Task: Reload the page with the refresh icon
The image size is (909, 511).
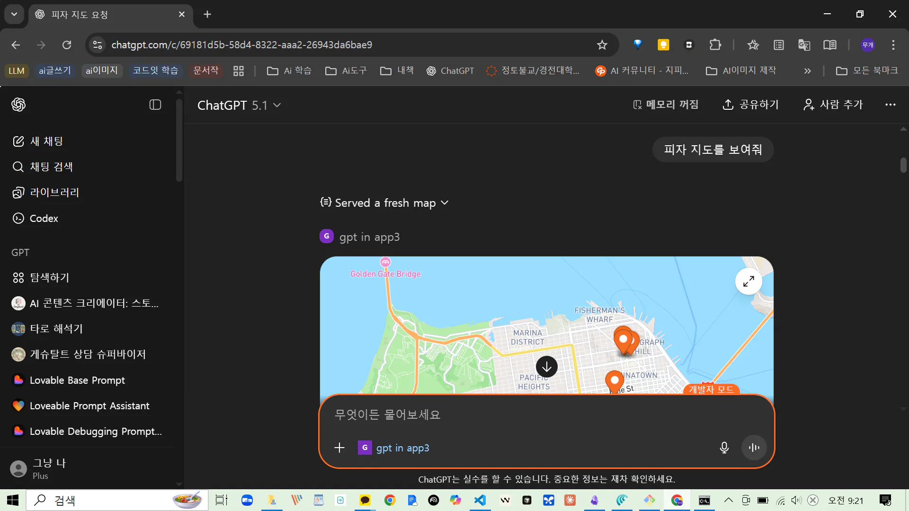Action: pos(67,45)
